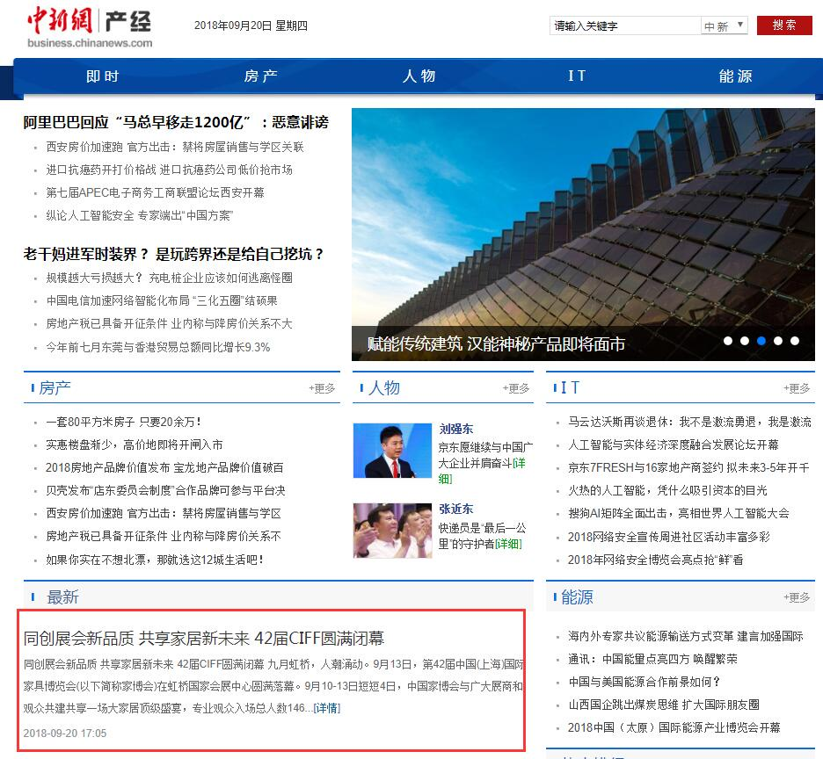Expand +更多 in the 能源 section
Viewport: 823px width, 759px height.
click(797, 597)
